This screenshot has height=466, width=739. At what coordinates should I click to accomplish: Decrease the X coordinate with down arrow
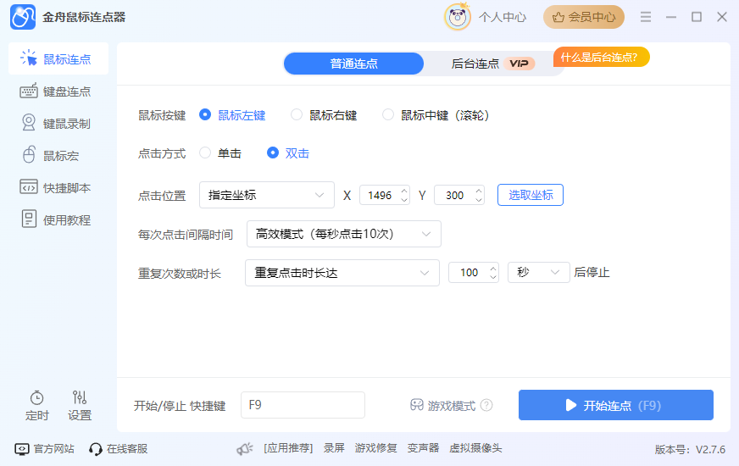click(x=404, y=200)
